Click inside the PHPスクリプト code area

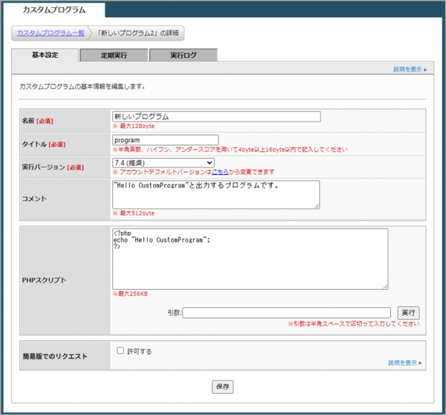point(249,259)
